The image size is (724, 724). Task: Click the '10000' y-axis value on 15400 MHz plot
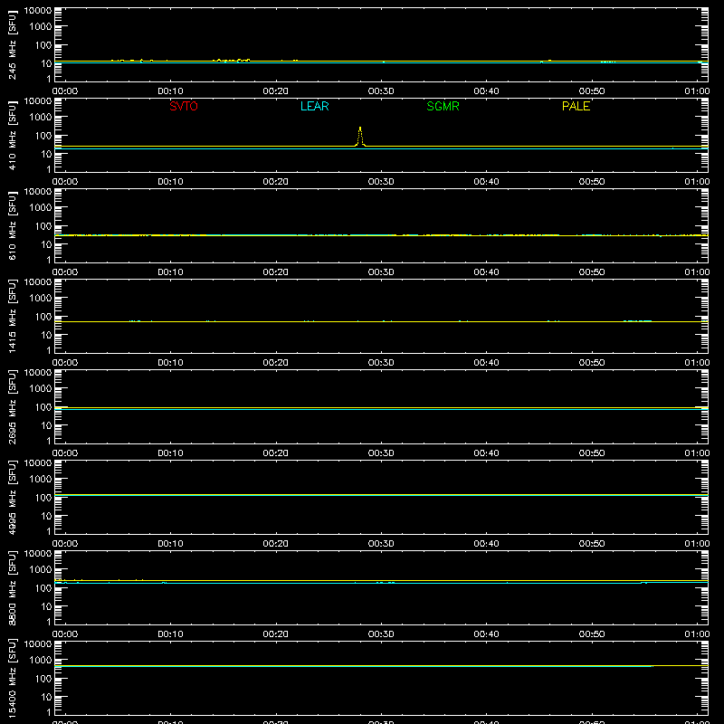(x=38, y=644)
